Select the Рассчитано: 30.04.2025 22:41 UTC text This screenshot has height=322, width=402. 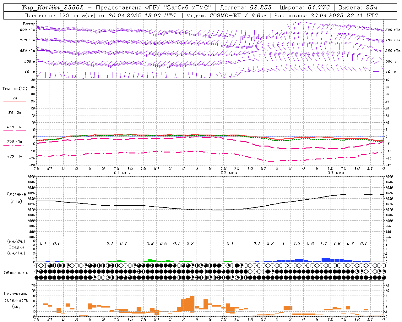(x=326, y=15)
